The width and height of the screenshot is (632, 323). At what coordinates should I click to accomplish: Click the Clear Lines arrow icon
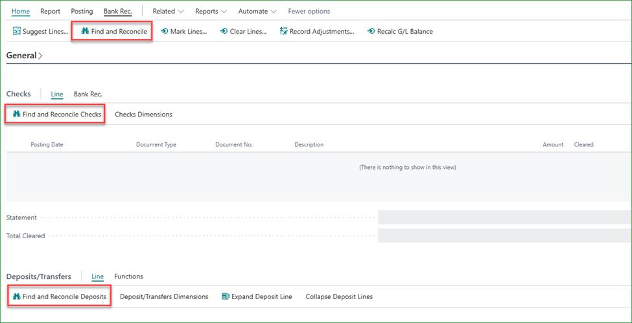click(x=224, y=31)
